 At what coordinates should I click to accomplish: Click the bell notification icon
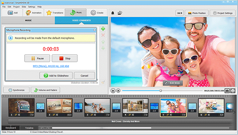coord(113,13)
